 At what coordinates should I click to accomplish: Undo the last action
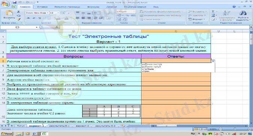(x=20, y=2)
